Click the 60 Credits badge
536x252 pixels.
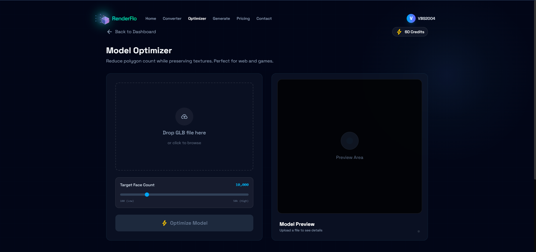[410, 32]
